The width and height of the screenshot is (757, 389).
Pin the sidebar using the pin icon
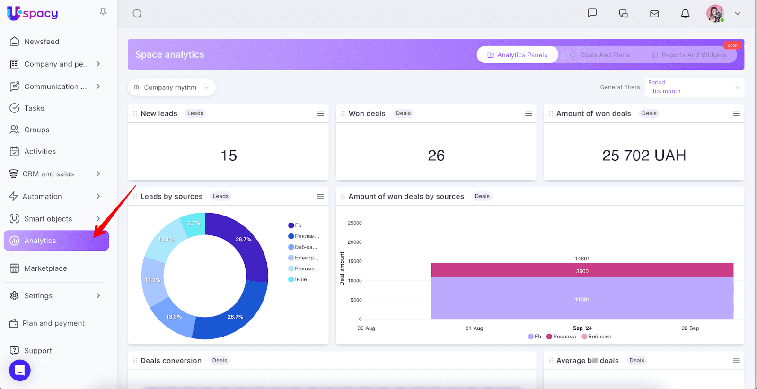pyautogui.click(x=103, y=12)
